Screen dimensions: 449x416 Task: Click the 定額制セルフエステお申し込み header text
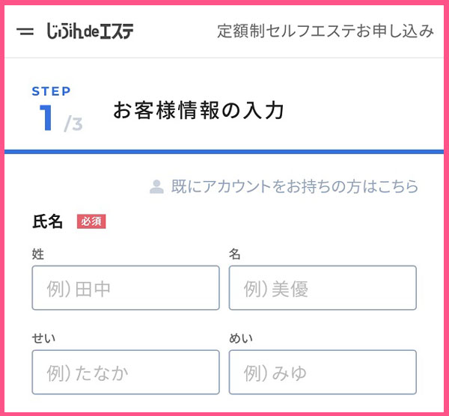click(x=326, y=31)
